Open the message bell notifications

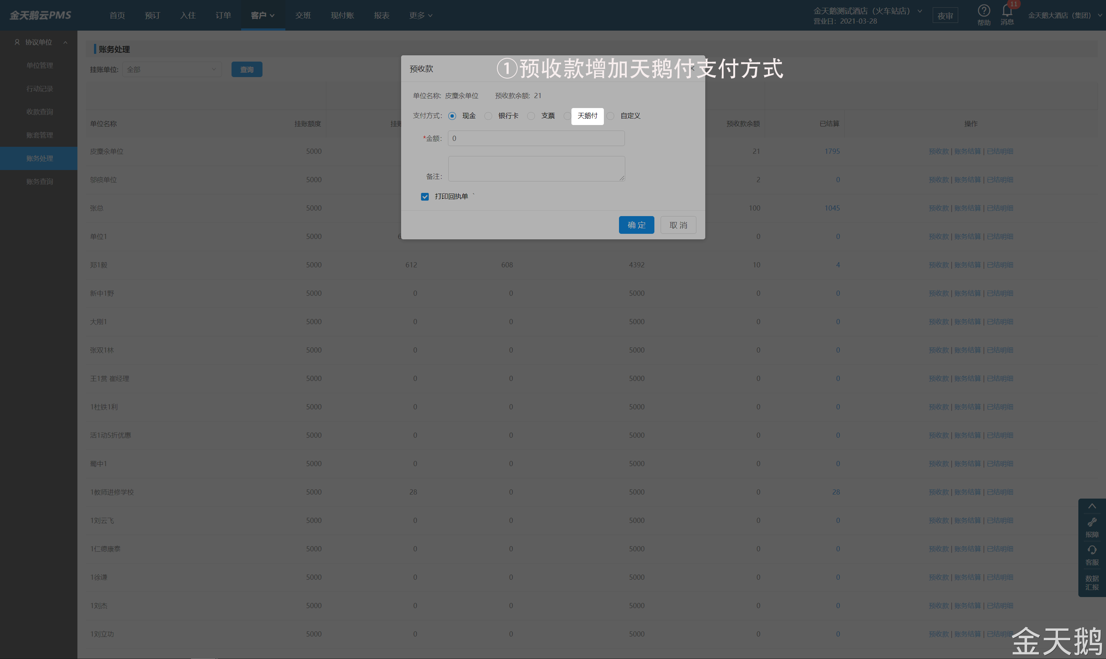point(1006,11)
